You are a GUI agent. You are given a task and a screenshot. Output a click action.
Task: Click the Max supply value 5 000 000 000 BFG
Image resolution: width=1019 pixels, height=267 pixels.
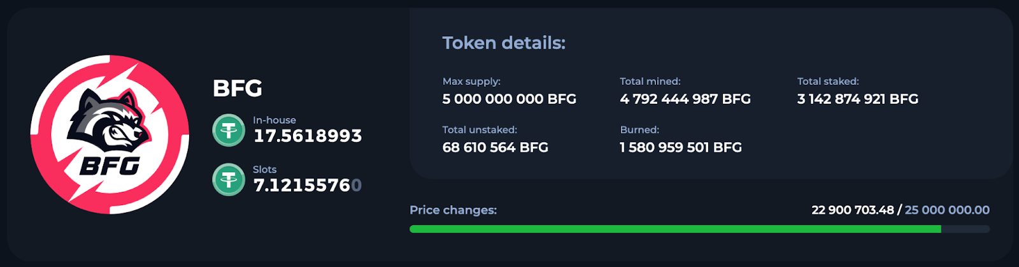click(x=509, y=99)
